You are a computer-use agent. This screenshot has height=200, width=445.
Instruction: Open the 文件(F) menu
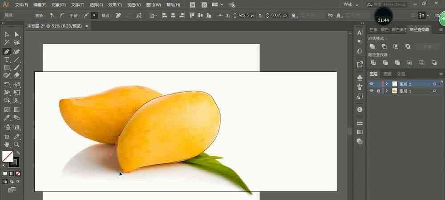[x=21, y=5]
